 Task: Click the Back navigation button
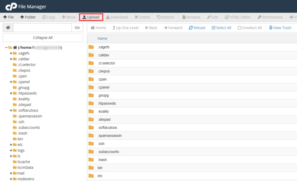(151, 28)
